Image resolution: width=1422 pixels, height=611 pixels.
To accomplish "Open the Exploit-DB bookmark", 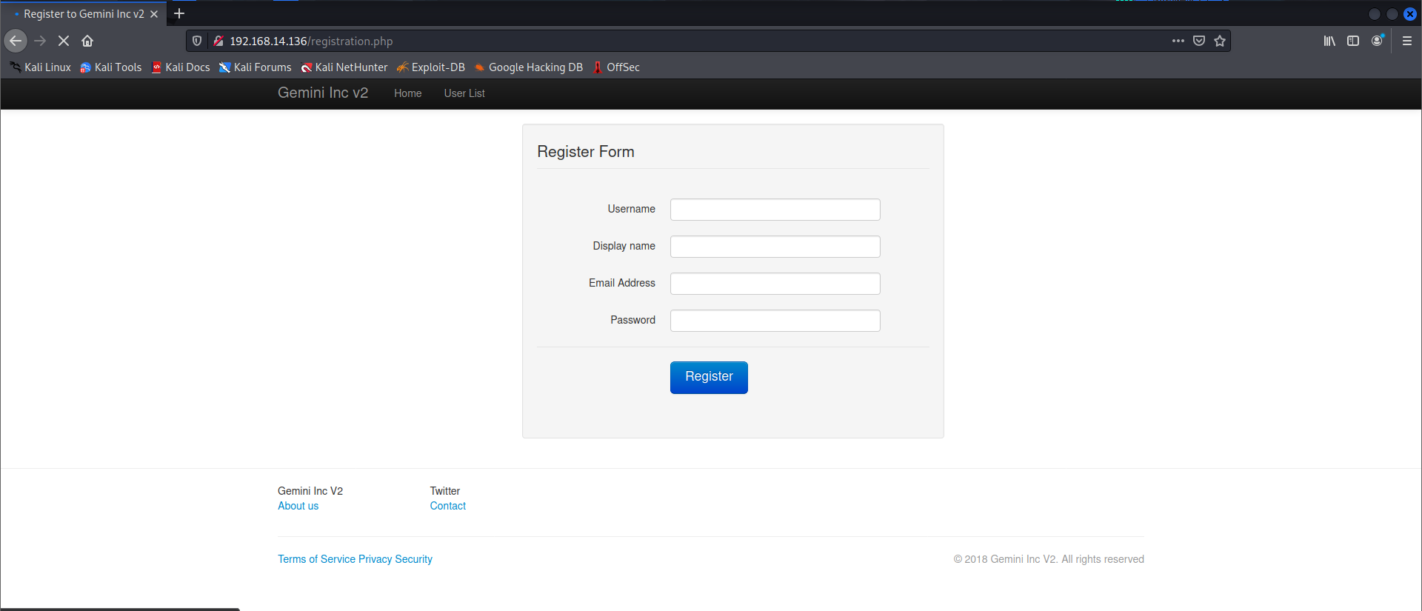I will tap(431, 67).
